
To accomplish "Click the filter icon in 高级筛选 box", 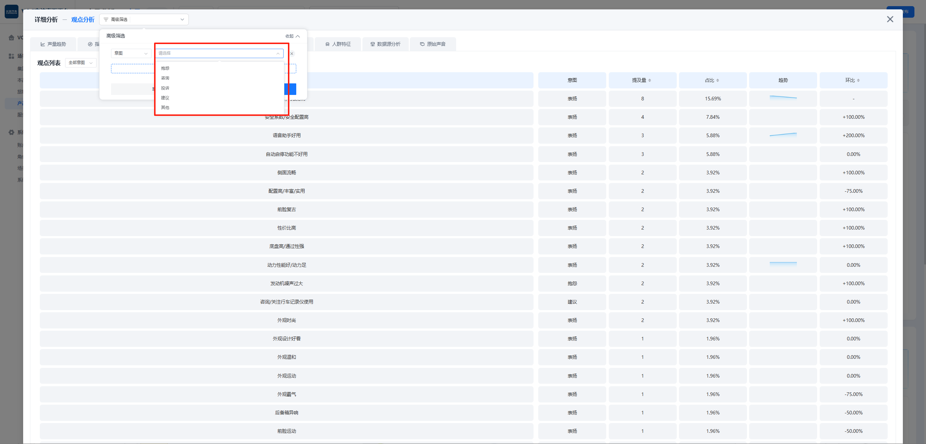I will click(x=106, y=19).
